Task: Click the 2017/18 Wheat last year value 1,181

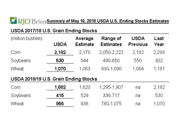Action: pyautogui.click(x=159, y=69)
